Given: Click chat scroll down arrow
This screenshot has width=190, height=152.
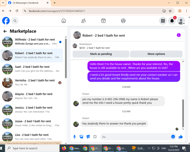Looking at the screenshot, I should pyautogui.click(x=183, y=129).
